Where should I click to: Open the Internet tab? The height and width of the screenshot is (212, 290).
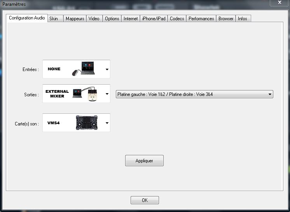131,19
